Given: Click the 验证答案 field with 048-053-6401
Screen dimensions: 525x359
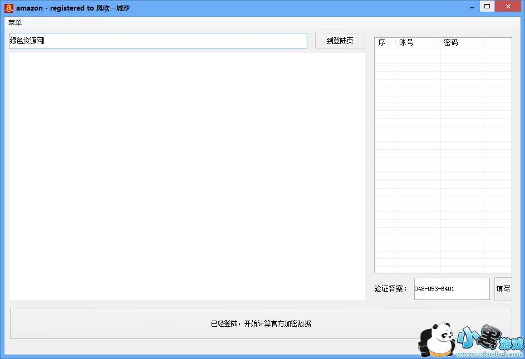Looking at the screenshot, I should point(452,289).
